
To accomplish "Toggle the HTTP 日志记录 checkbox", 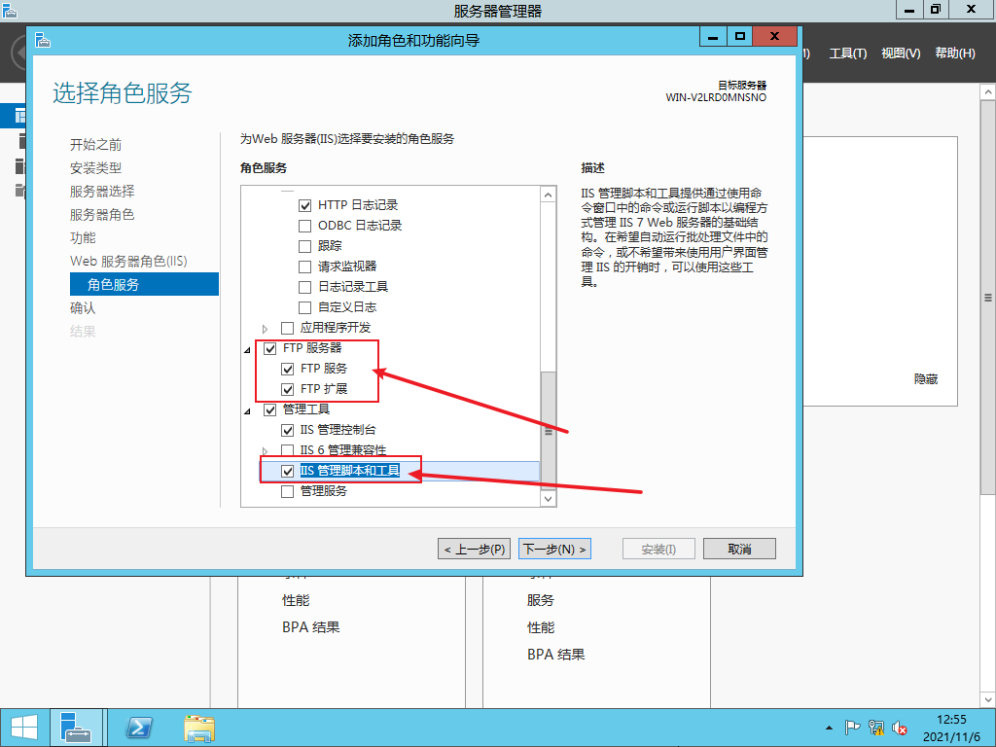I will 304,205.
